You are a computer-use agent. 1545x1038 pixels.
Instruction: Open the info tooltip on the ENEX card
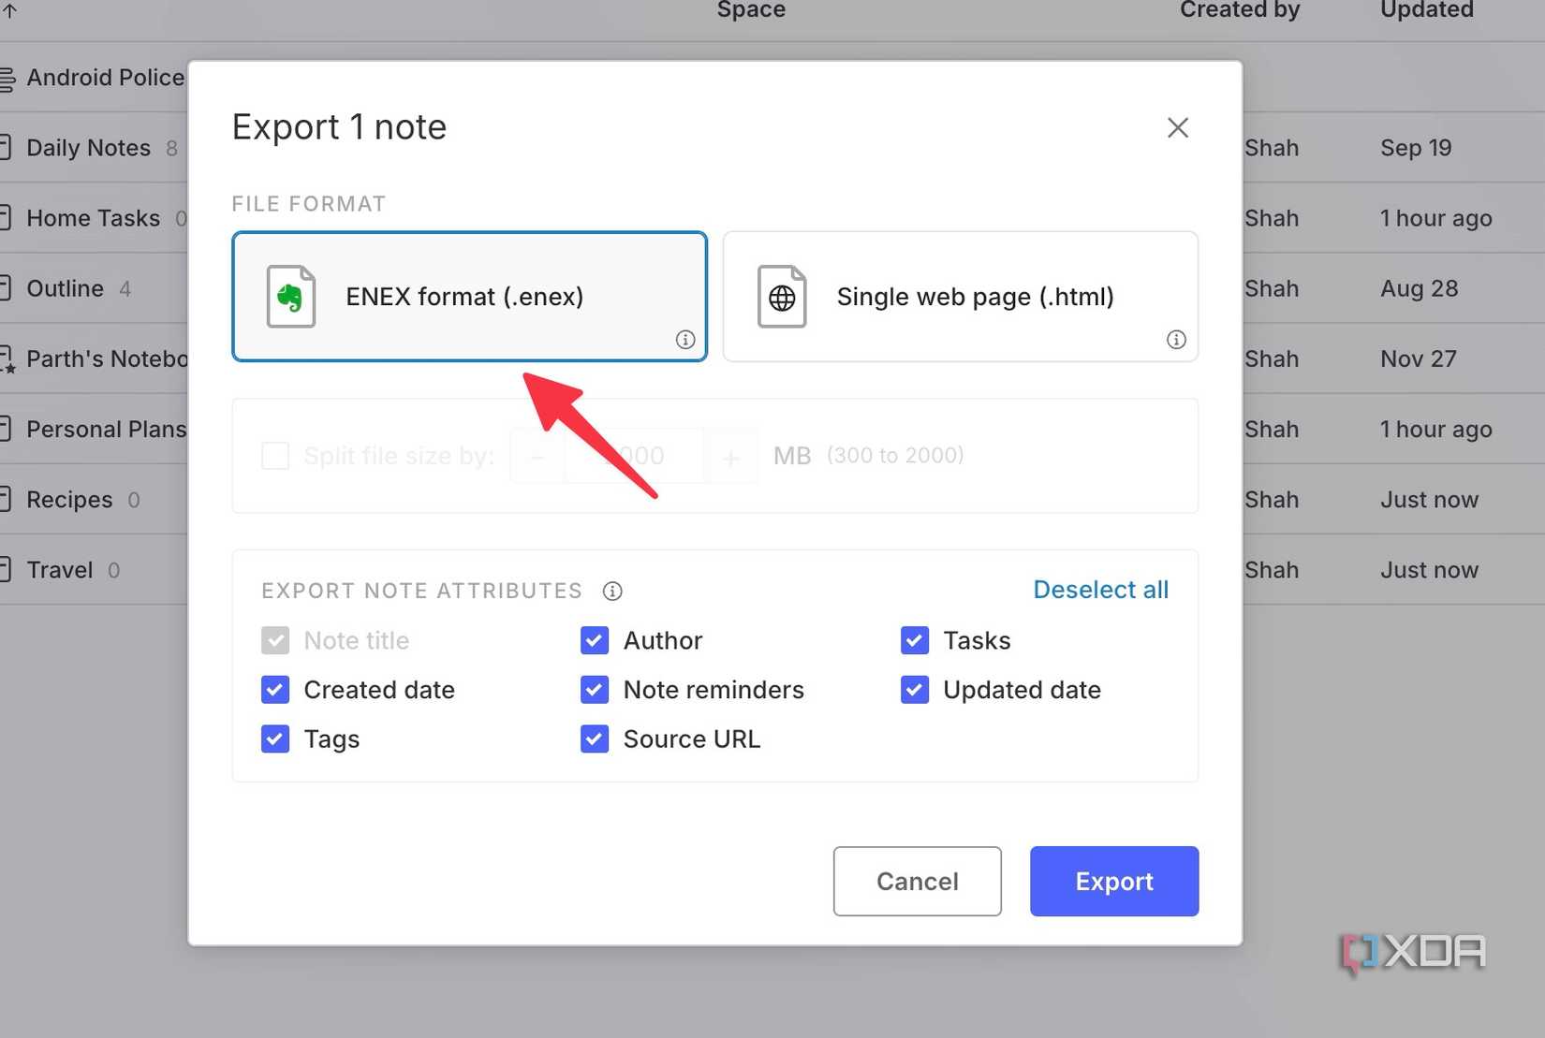[685, 340]
